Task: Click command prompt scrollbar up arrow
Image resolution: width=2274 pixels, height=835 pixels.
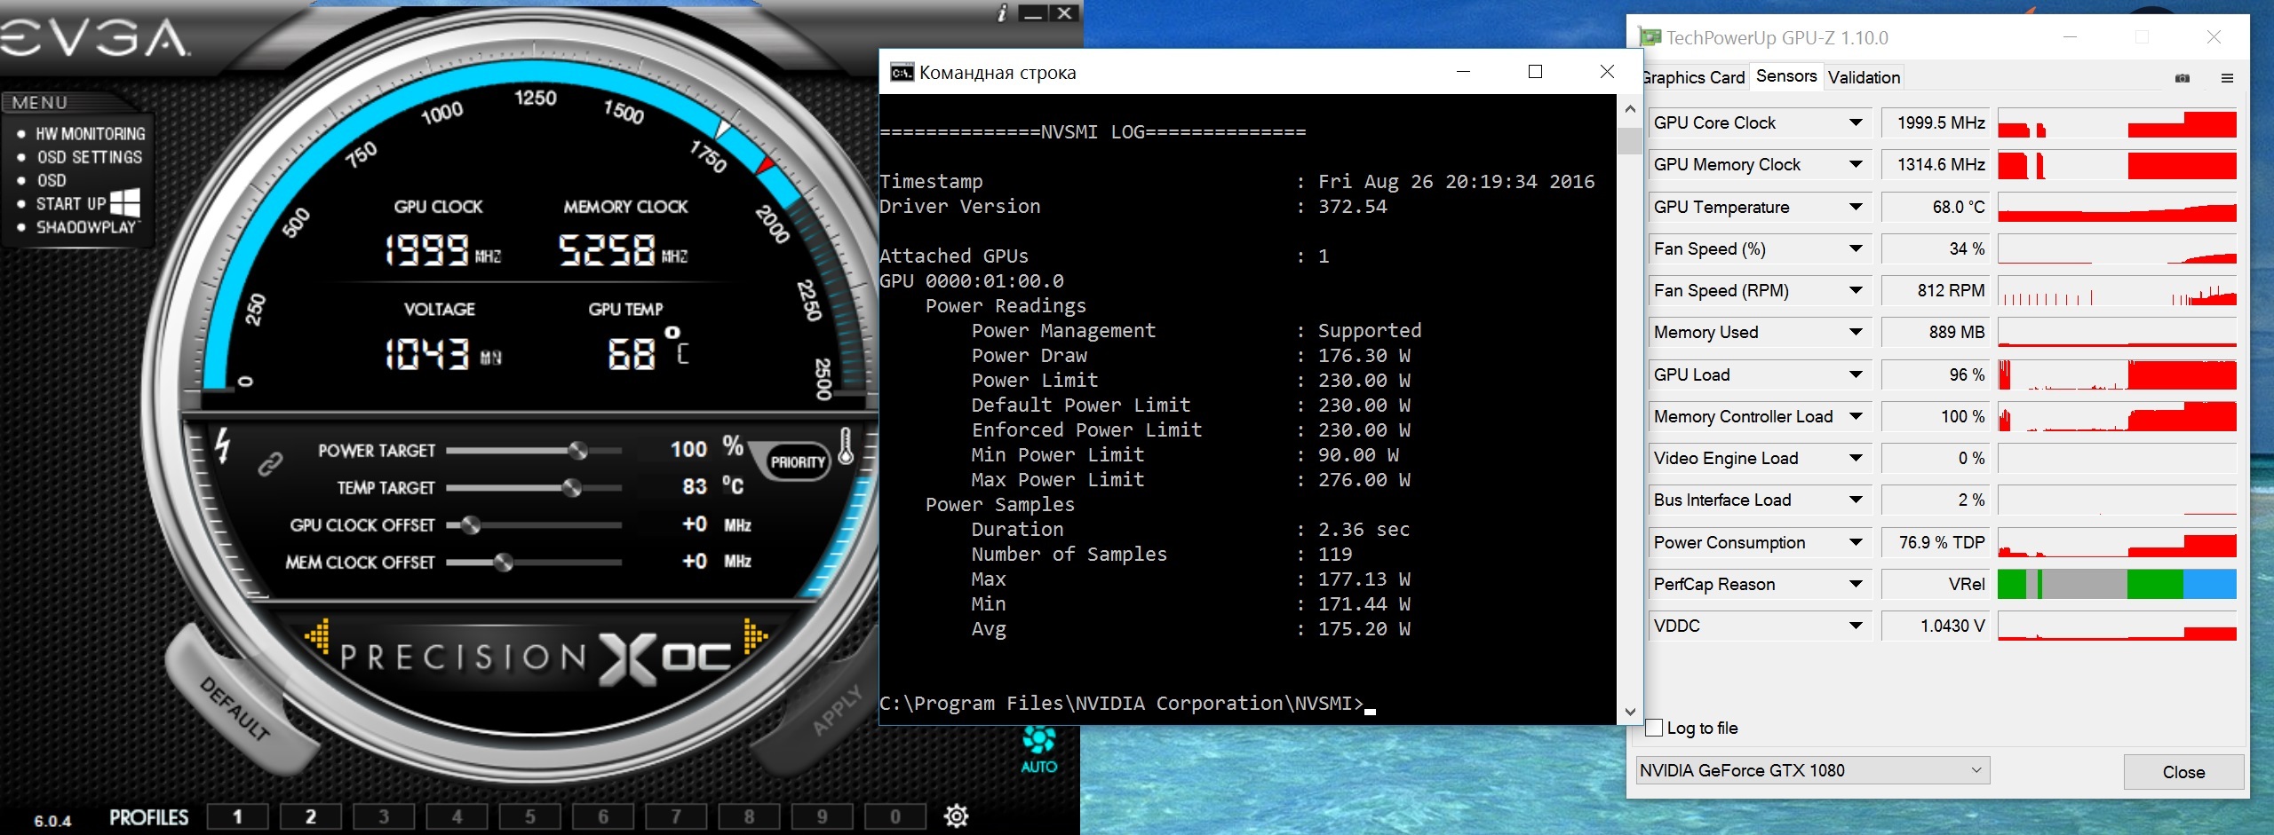Action: click(1629, 109)
